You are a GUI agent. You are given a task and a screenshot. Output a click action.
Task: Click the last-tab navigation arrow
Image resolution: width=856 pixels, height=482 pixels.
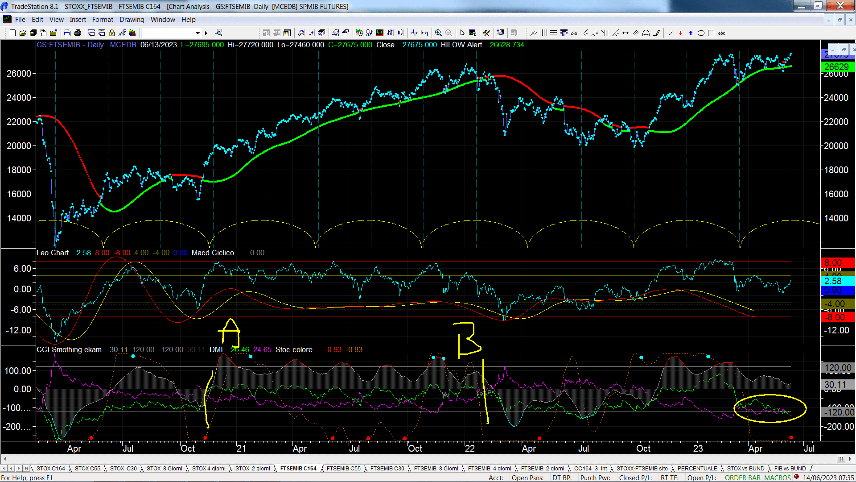coord(26,469)
